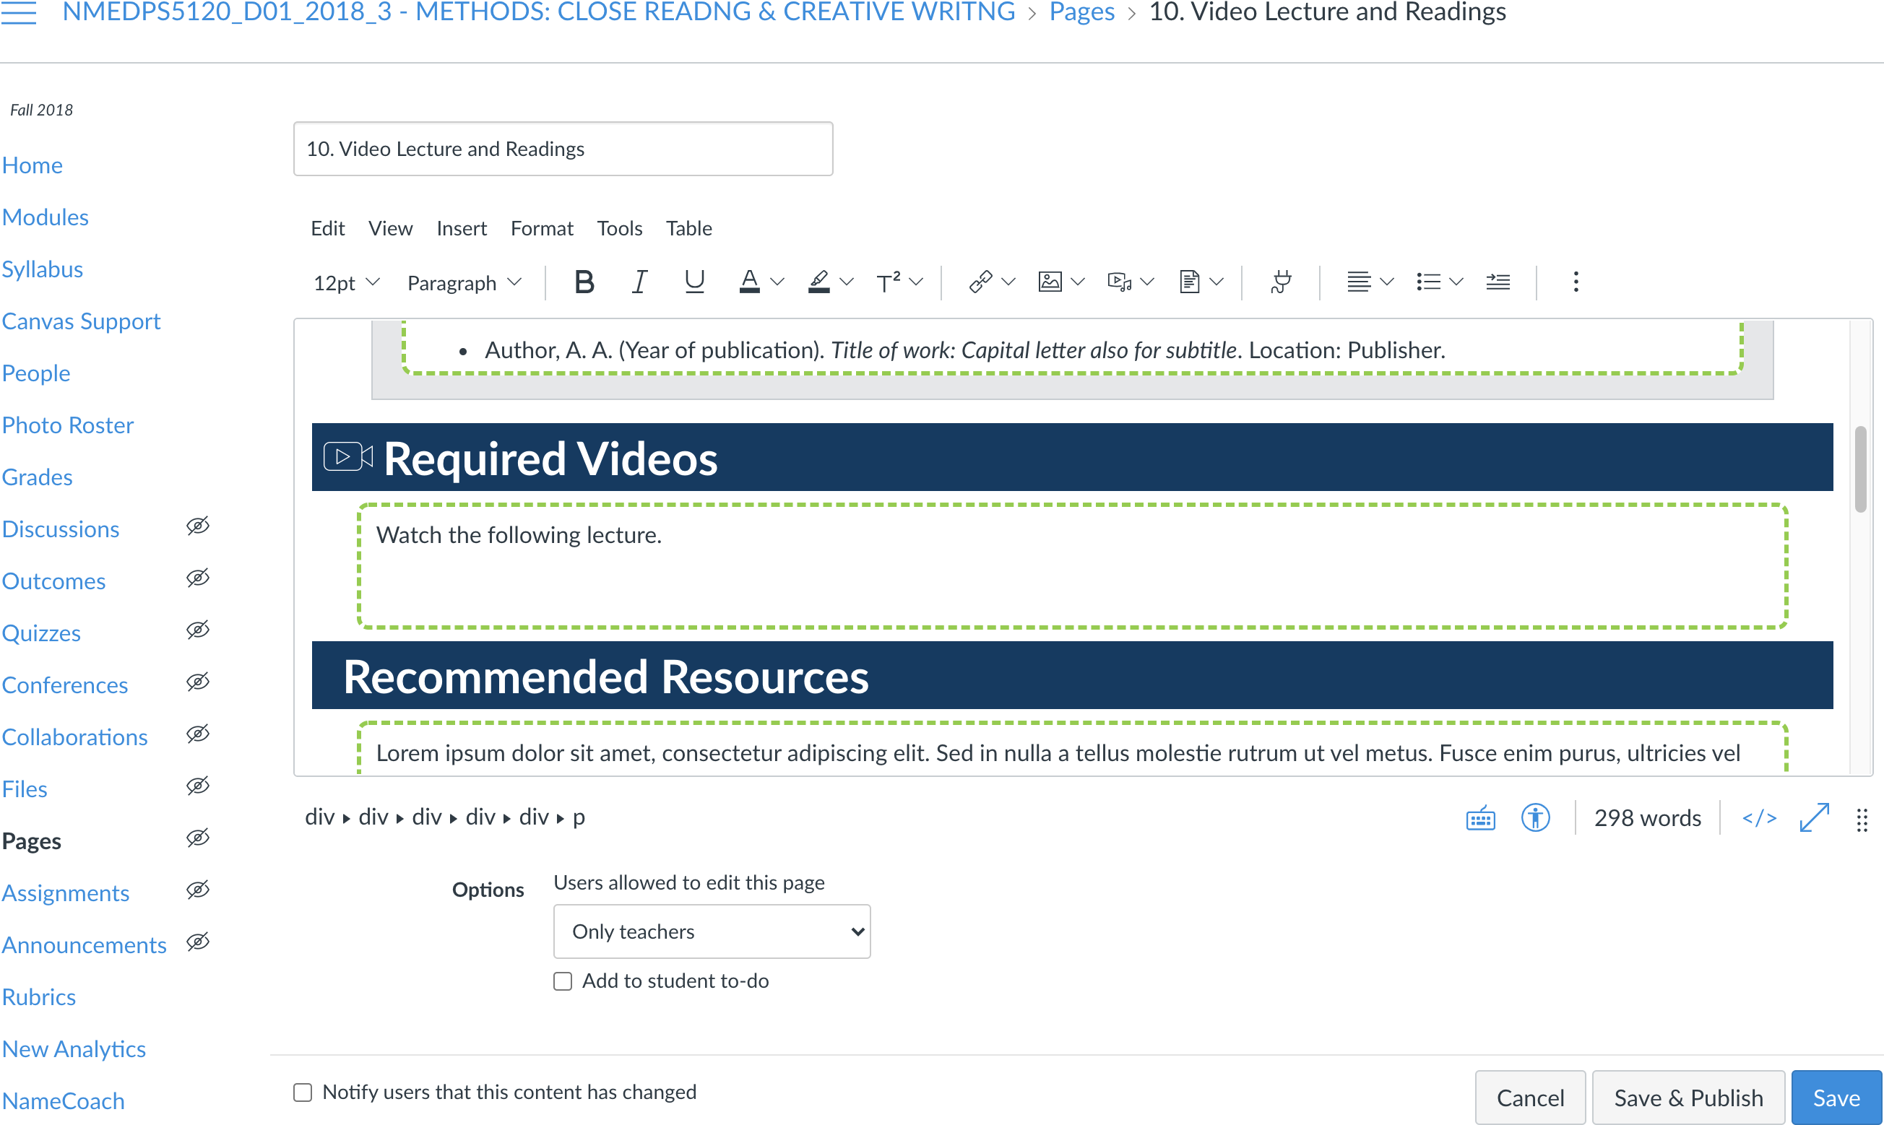
Task: Insert a document using the document icon
Action: pyautogui.click(x=1189, y=282)
